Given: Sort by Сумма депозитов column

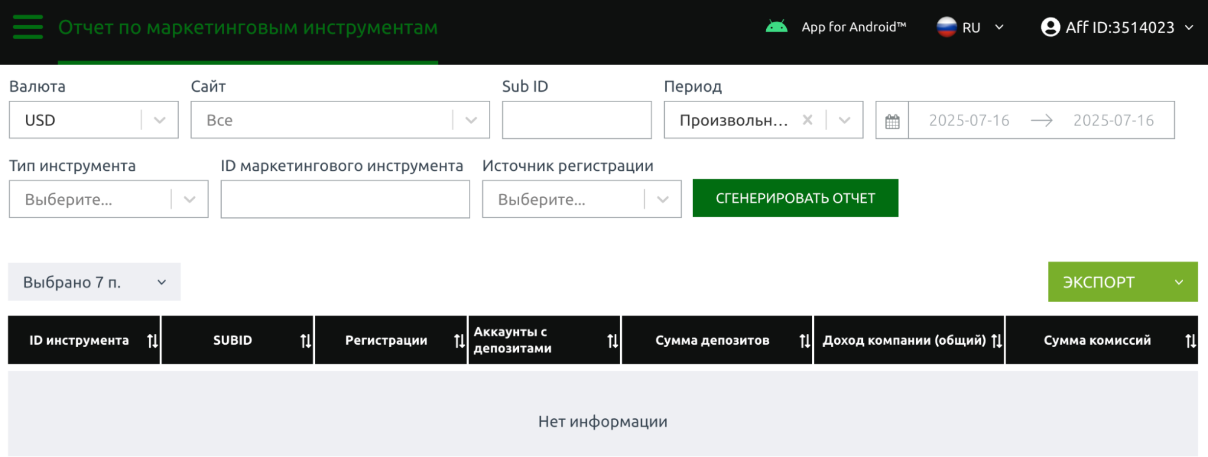Looking at the screenshot, I should 804,341.
